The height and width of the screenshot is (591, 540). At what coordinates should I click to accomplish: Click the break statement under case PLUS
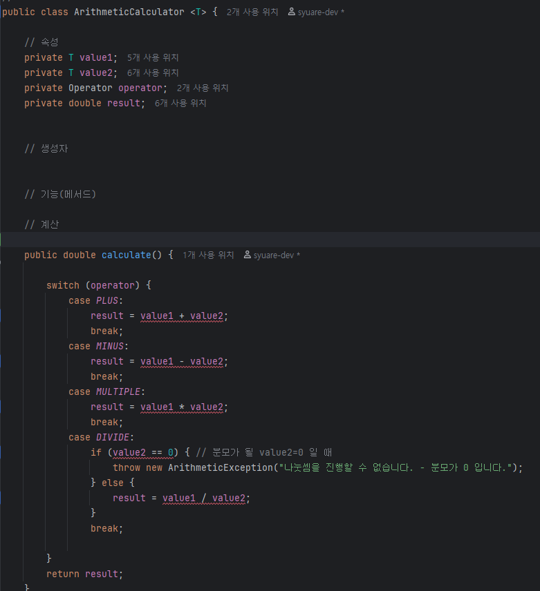click(x=106, y=331)
